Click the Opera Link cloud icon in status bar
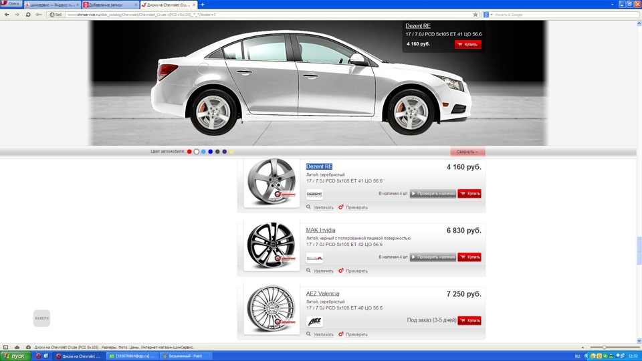 [17, 347]
